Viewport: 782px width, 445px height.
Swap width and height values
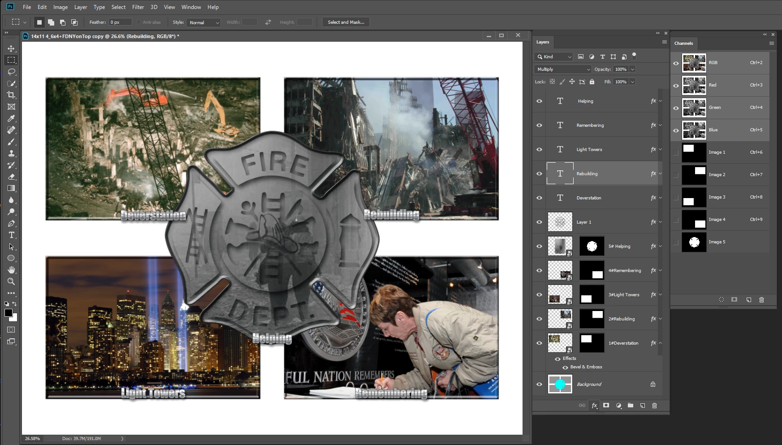(268, 22)
